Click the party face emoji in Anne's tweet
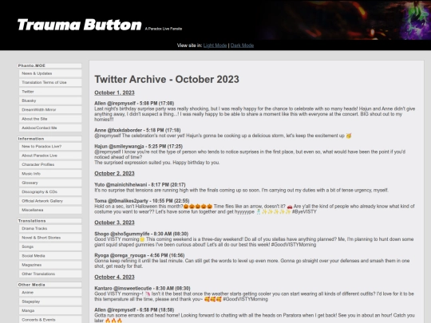Screen dimensions: 431x323 [349, 136]
